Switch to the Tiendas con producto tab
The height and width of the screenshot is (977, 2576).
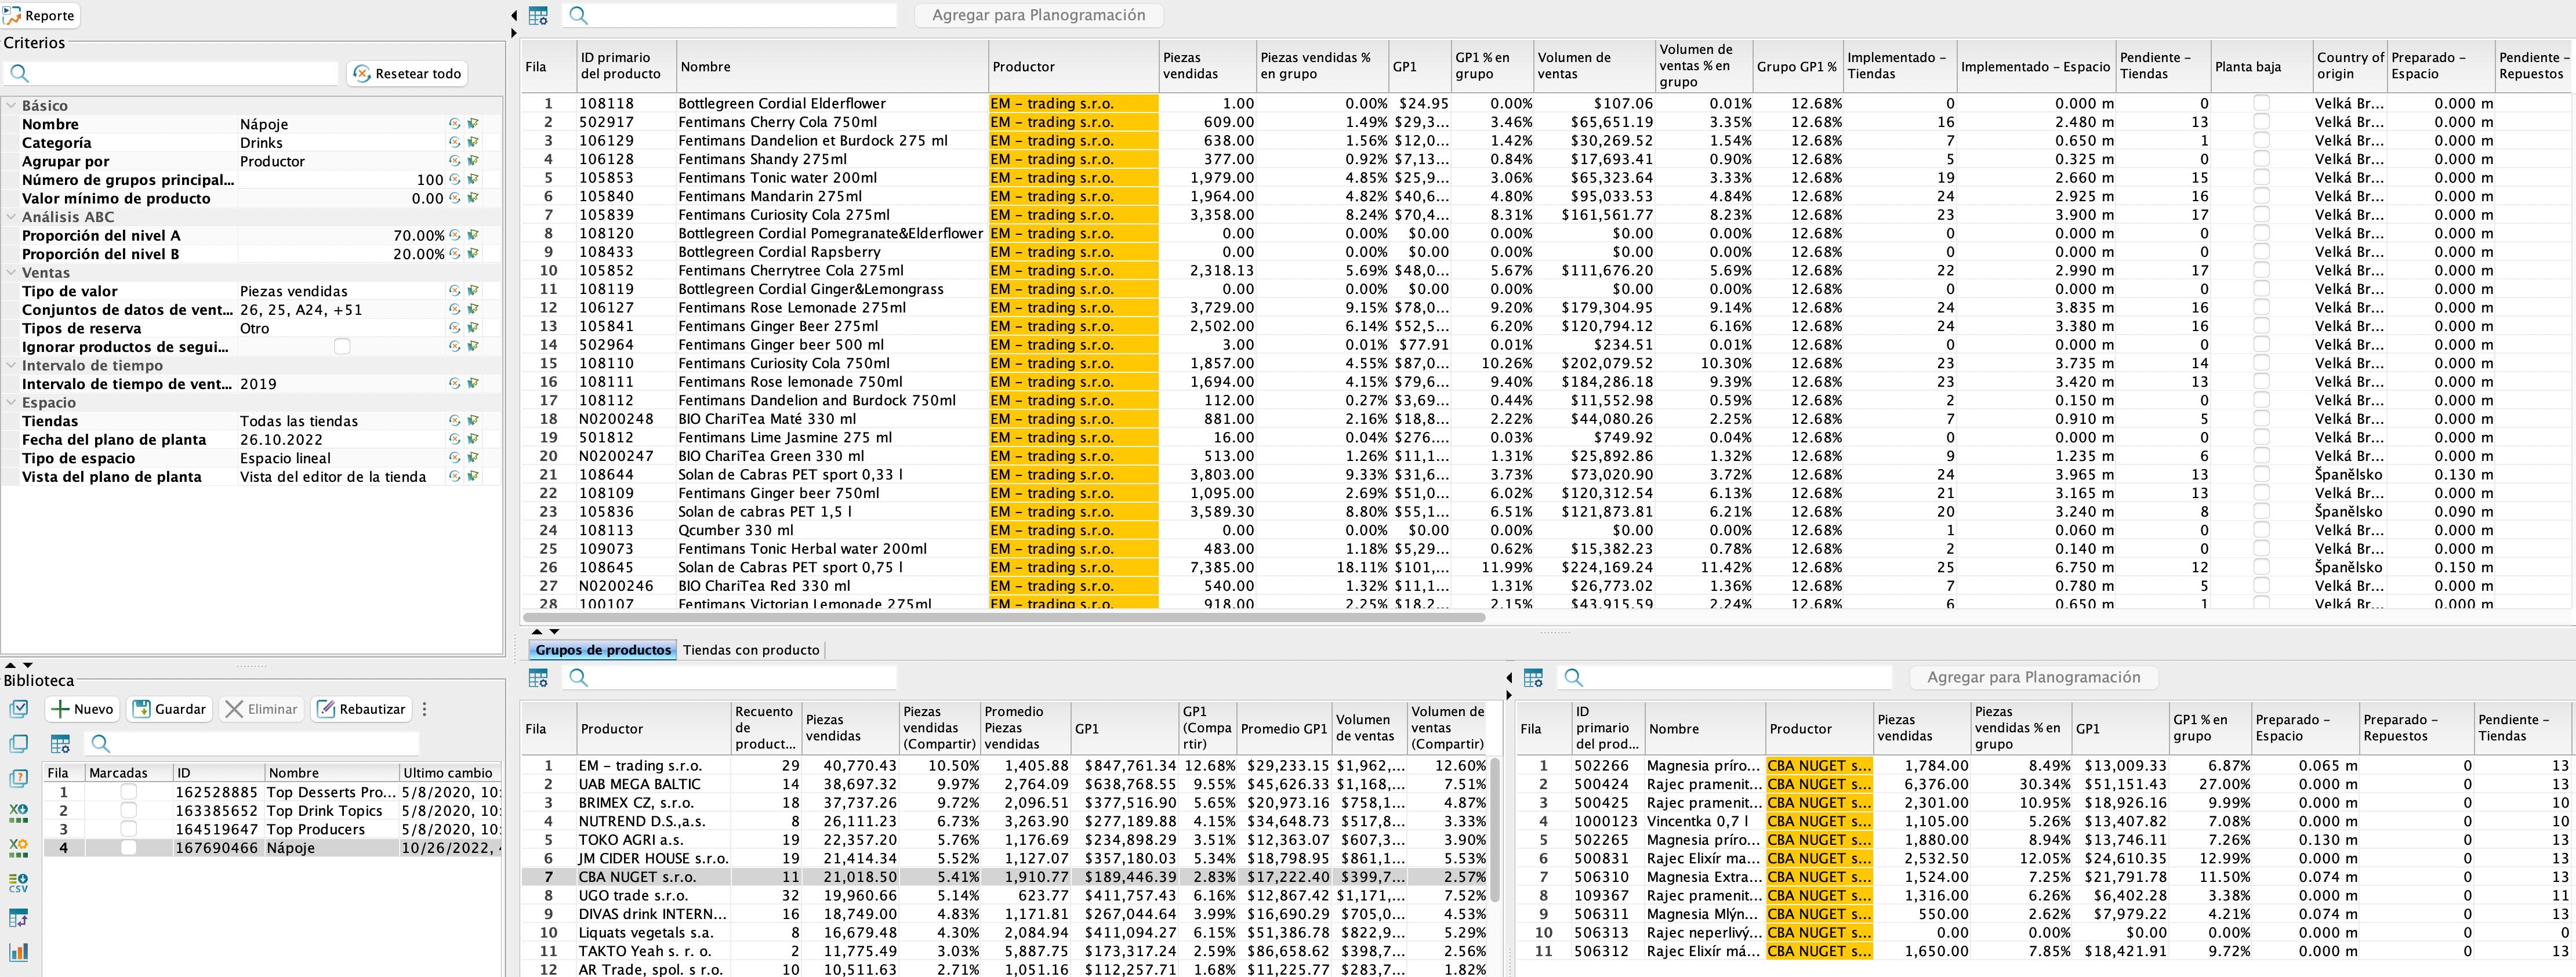[x=751, y=650]
